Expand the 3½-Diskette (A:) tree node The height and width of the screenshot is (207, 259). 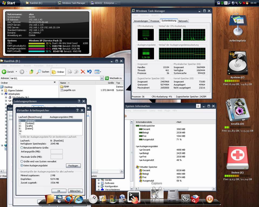(x=6, y=97)
